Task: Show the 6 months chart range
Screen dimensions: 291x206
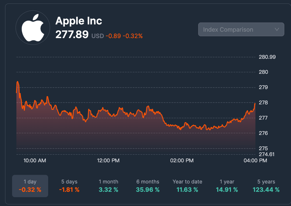Action: pyautogui.click(x=148, y=186)
